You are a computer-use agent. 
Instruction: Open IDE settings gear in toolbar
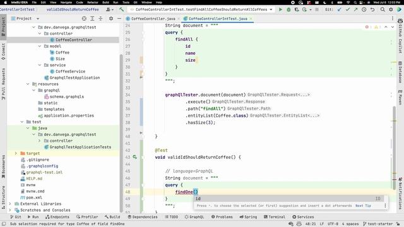click(x=391, y=9)
